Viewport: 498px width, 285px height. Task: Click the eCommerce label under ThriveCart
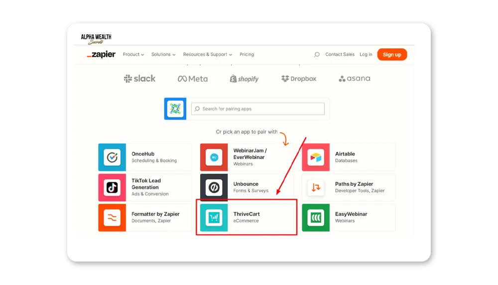(246, 221)
